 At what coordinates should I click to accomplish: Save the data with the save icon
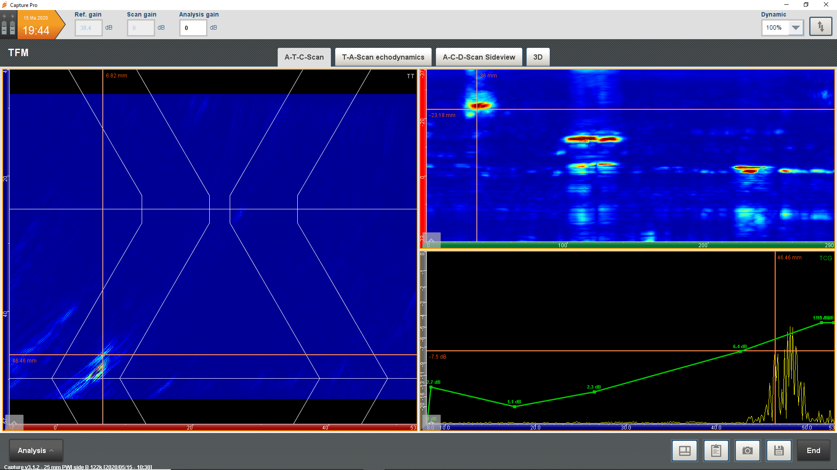pos(779,450)
